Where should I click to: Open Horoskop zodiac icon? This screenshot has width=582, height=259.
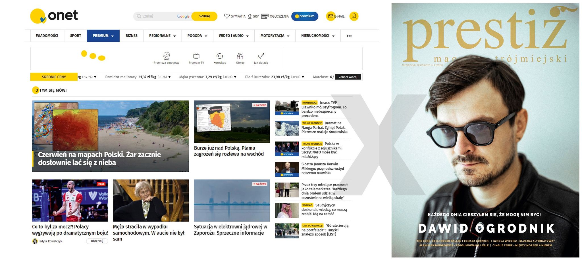220,56
